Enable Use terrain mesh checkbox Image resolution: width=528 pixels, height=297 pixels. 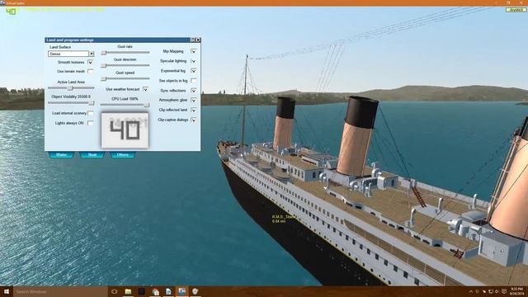(x=90, y=71)
